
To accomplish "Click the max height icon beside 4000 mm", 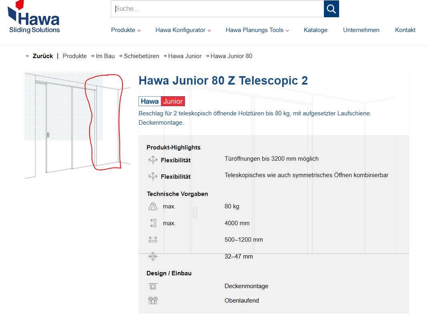I will (153, 223).
